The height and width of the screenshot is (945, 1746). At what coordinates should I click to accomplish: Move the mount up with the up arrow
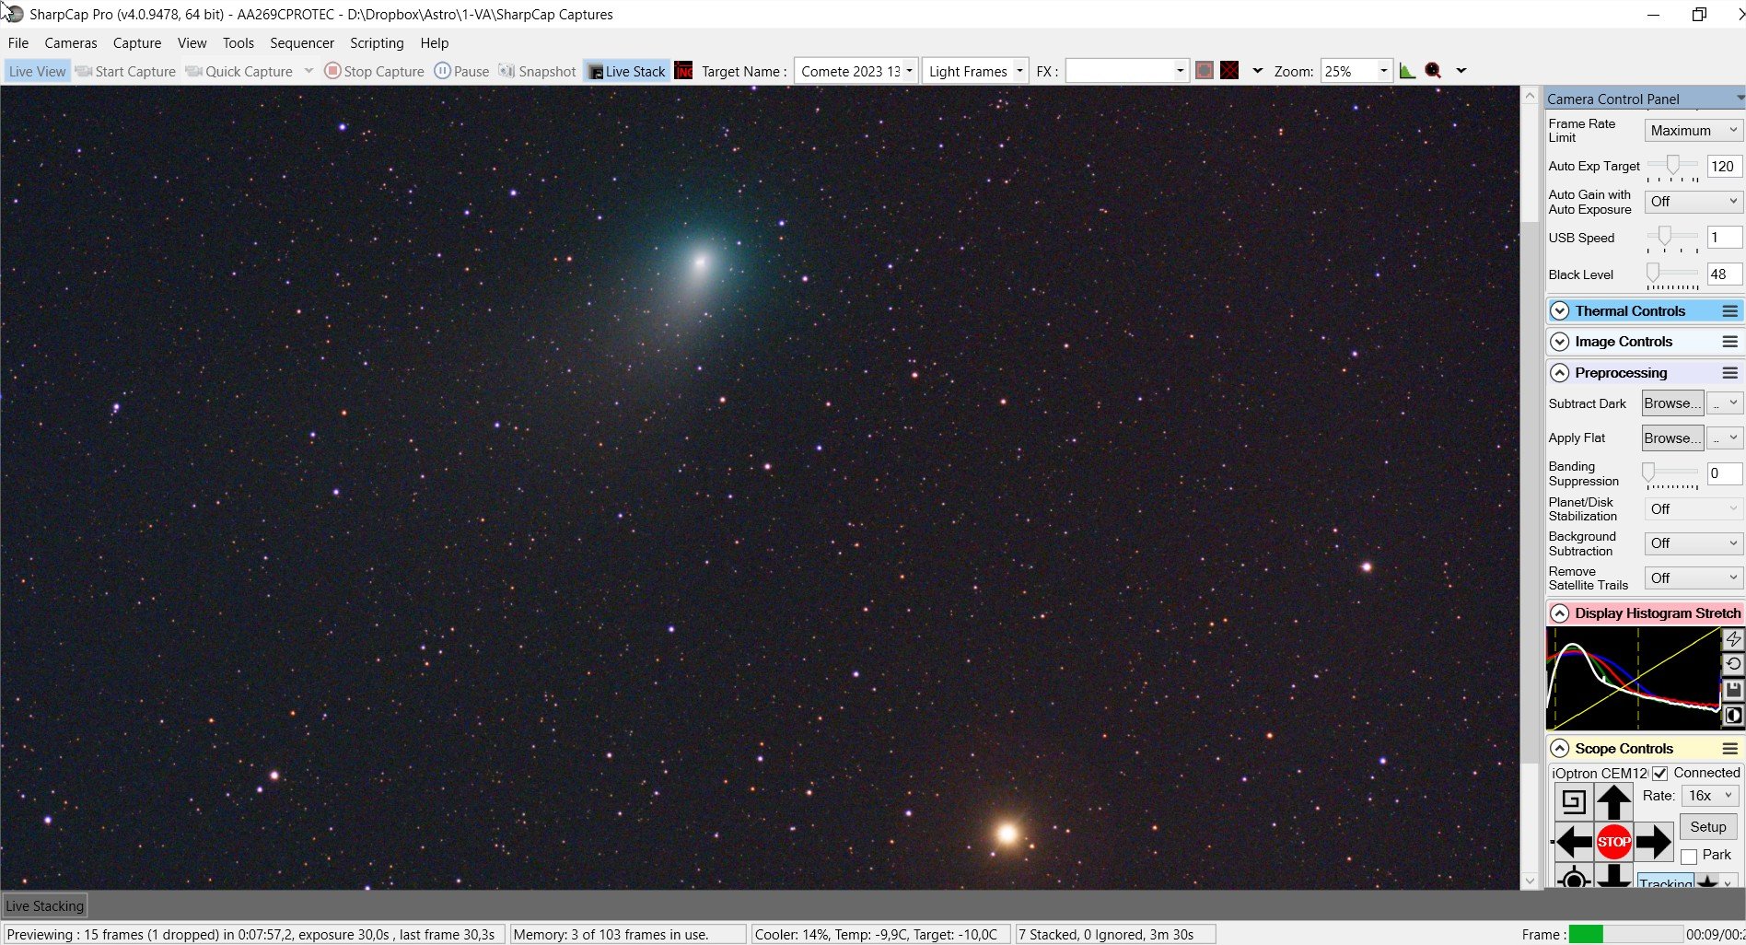(1613, 802)
